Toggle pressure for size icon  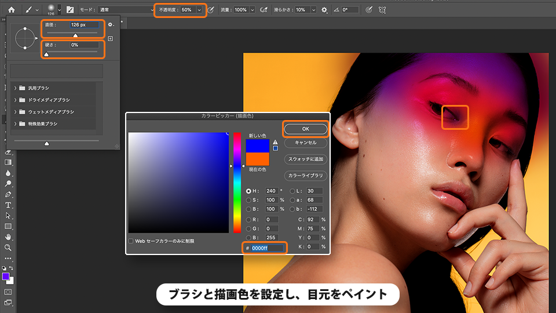click(369, 10)
